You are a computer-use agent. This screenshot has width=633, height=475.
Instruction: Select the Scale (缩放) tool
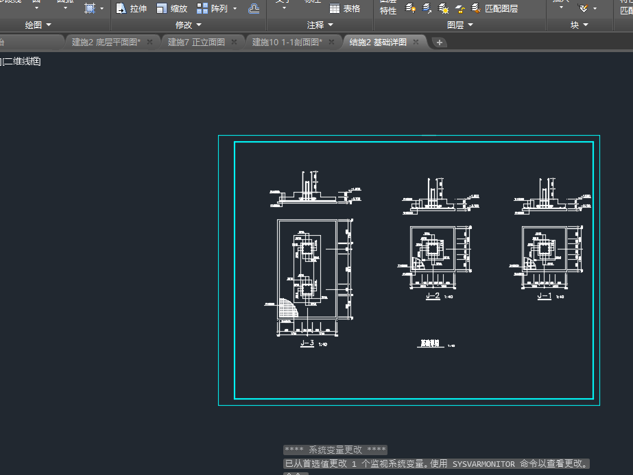[172, 8]
